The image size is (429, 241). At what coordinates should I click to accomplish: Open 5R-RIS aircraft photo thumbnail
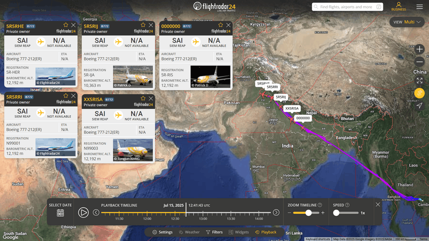(x=210, y=77)
